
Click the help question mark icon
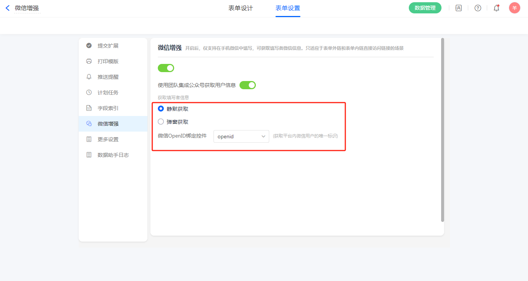click(x=478, y=8)
